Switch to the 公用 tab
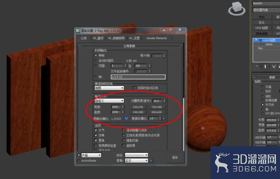 83,38
